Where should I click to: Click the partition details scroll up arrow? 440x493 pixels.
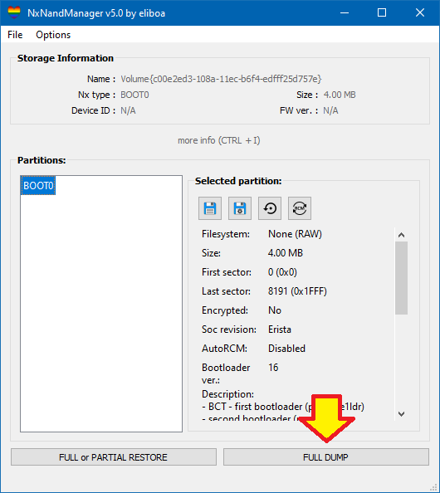pos(401,235)
